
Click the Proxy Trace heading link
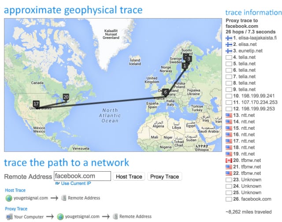16,209
